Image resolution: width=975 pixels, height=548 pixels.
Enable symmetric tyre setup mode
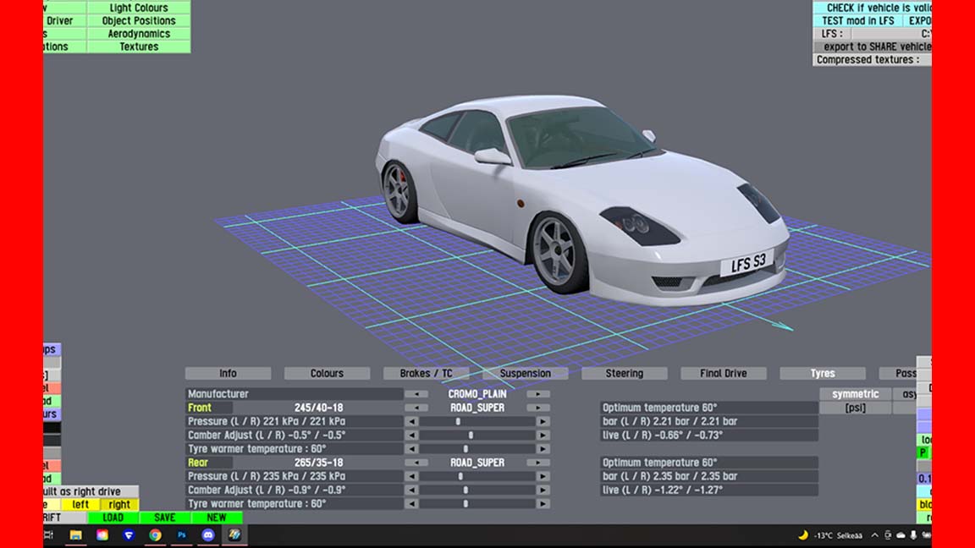pyautogui.click(x=855, y=394)
